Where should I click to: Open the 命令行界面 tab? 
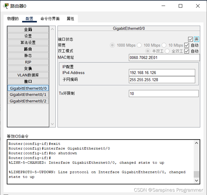click(x=50, y=19)
